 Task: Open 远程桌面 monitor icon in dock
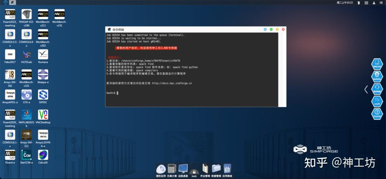point(183,169)
